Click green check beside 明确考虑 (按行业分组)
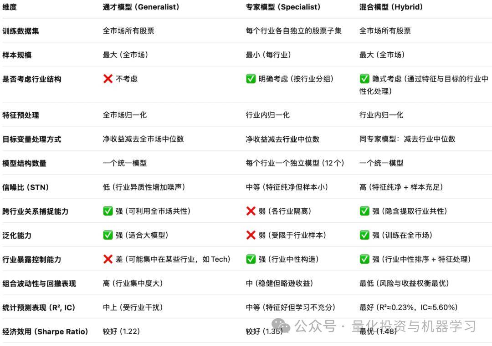 [x=251, y=79]
